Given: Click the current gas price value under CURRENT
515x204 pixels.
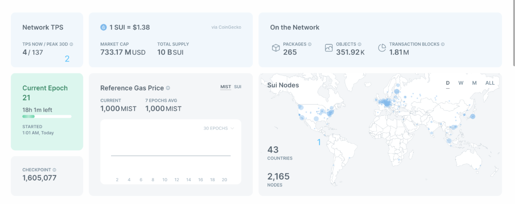Looking at the screenshot, I should (x=118, y=108).
